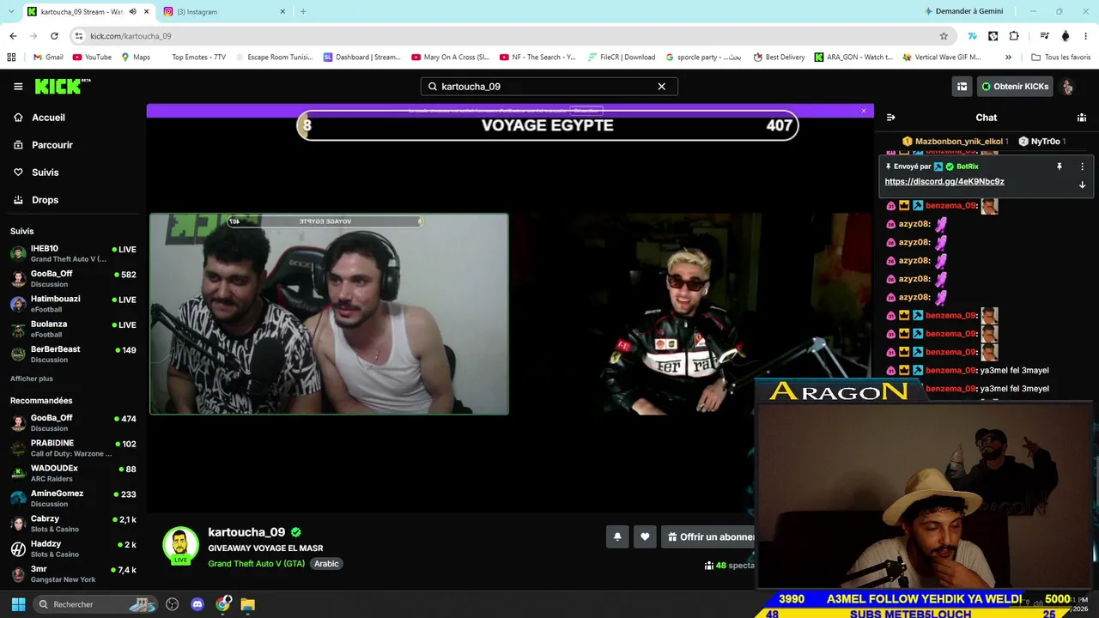The height and width of the screenshot is (618, 1099).
Task: Open the Kick hamburger sidebar menu
Action: (x=18, y=87)
